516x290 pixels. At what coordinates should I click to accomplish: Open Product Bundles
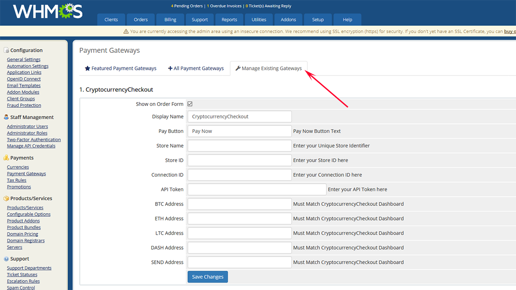[x=24, y=227]
